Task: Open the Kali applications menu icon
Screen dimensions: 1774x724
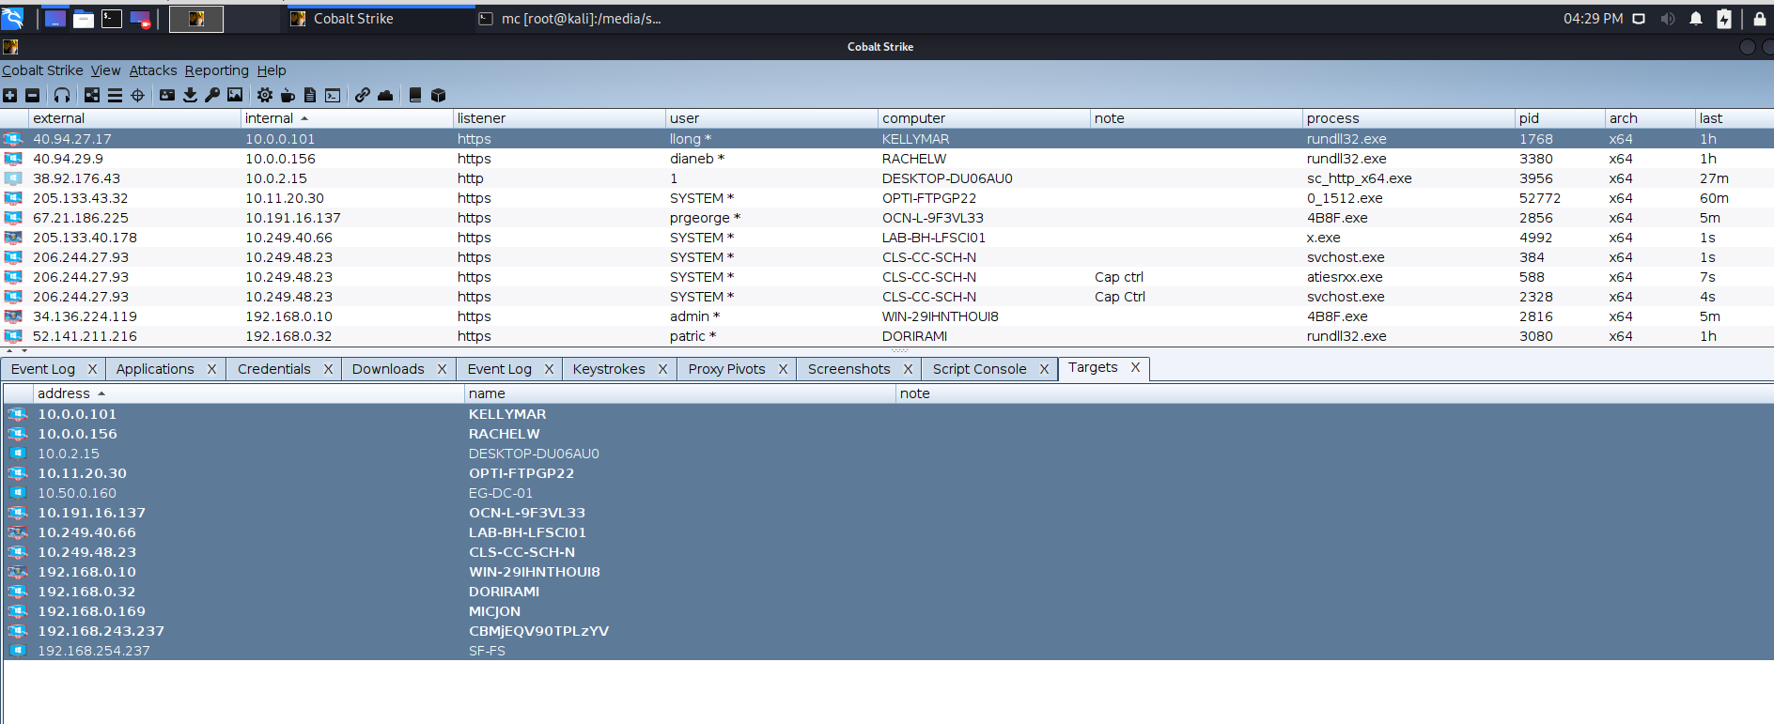Action: point(12,18)
